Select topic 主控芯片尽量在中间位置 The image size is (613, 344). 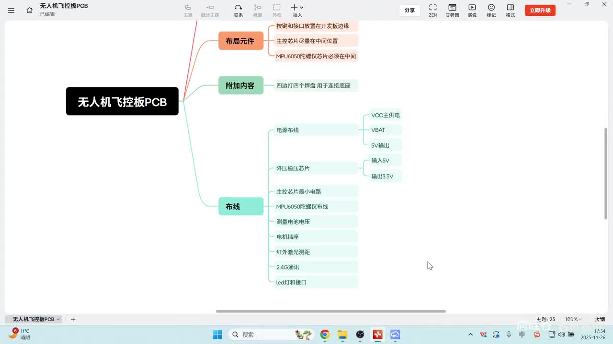[x=315, y=41]
